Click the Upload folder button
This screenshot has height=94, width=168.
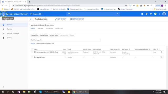pyautogui.click(x=44, y=35)
